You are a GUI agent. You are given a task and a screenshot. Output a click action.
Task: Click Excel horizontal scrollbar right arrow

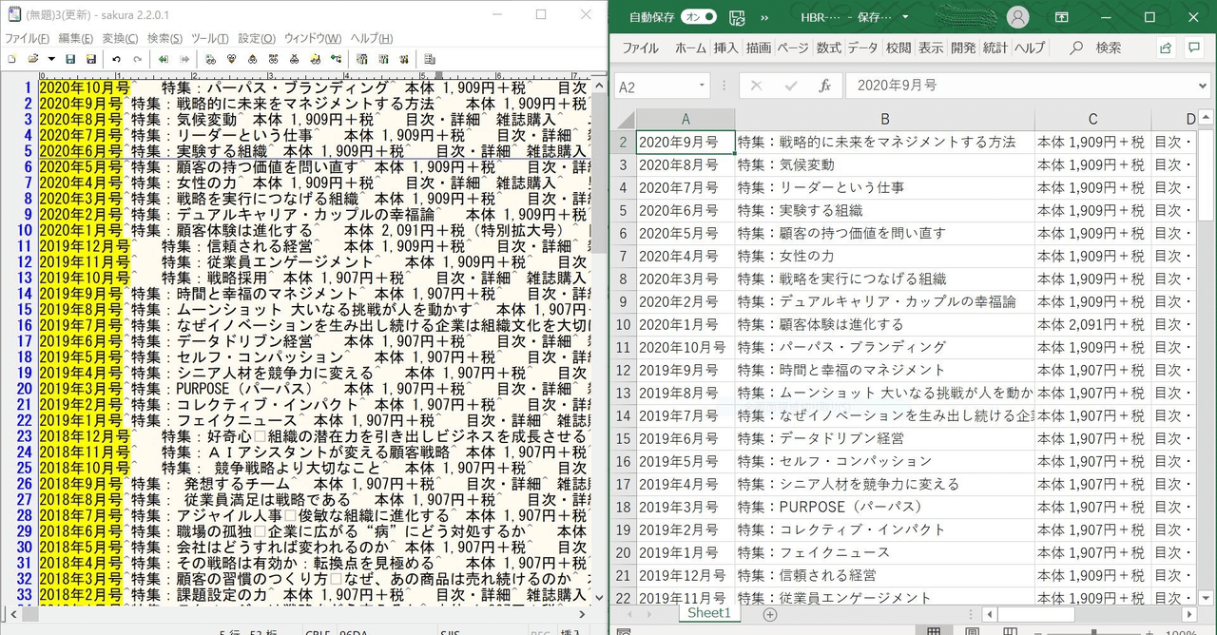[x=1188, y=614]
